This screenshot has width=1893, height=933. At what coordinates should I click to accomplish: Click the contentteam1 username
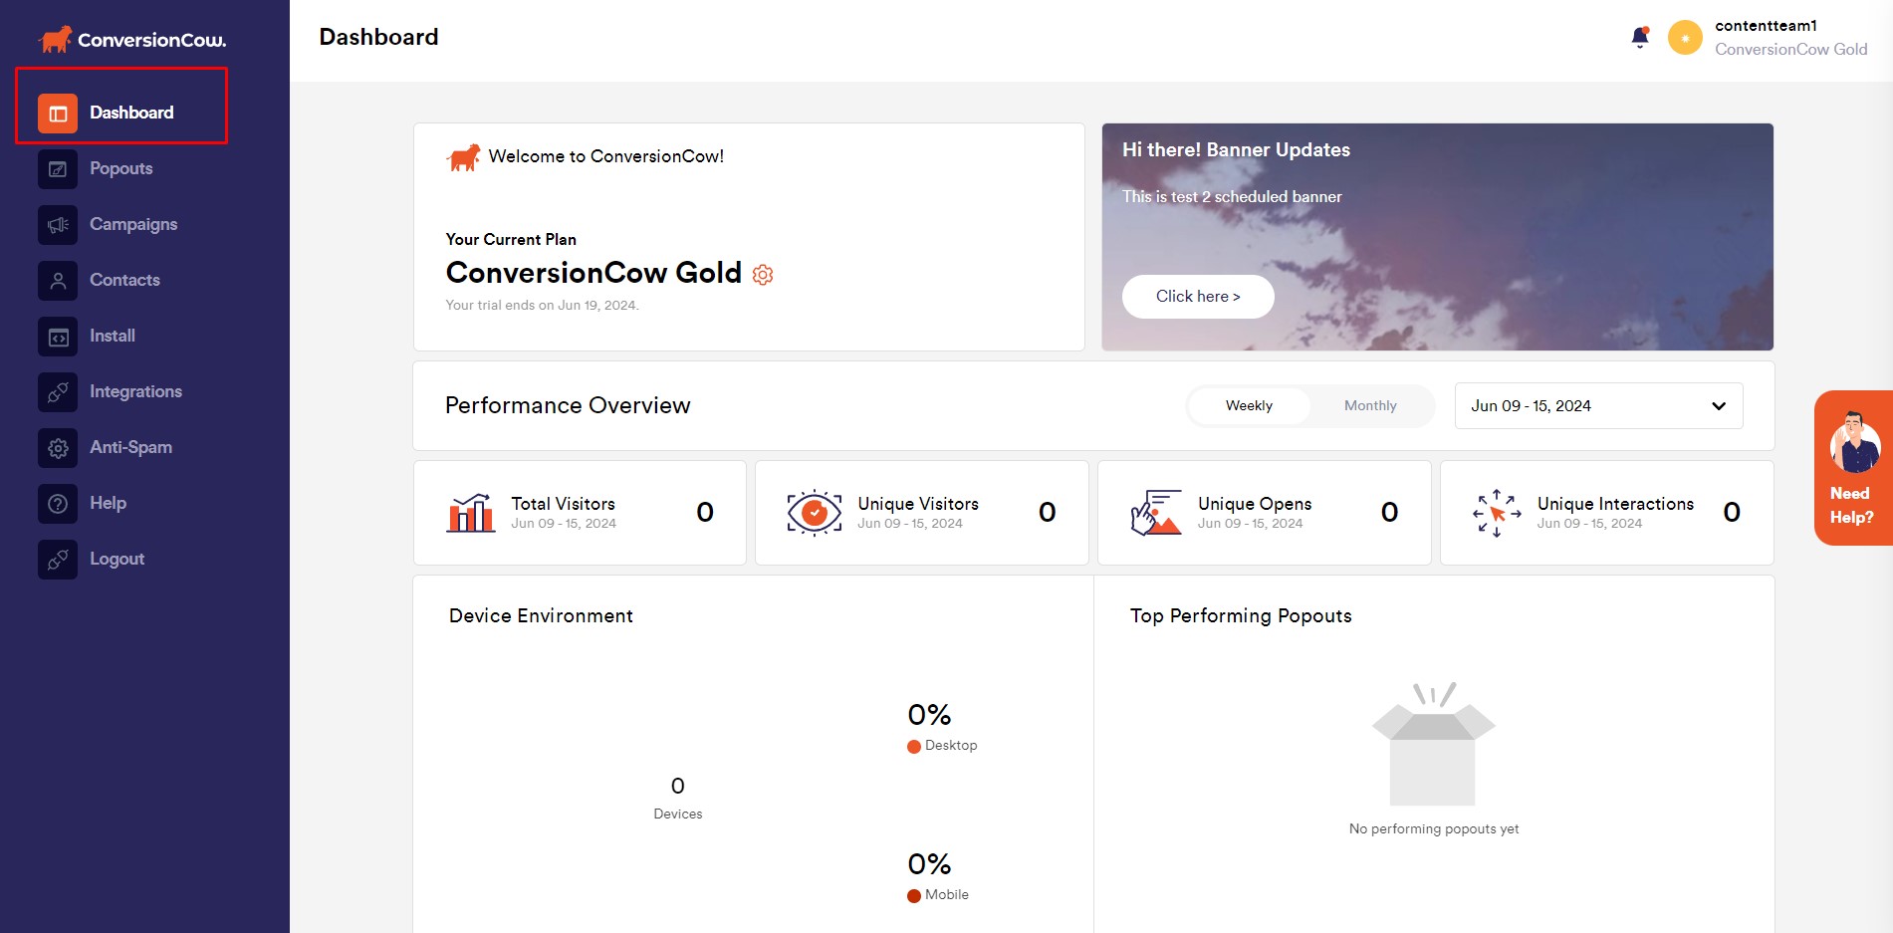coord(1766,26)
